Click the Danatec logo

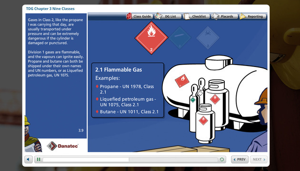(x=62, y=146)
